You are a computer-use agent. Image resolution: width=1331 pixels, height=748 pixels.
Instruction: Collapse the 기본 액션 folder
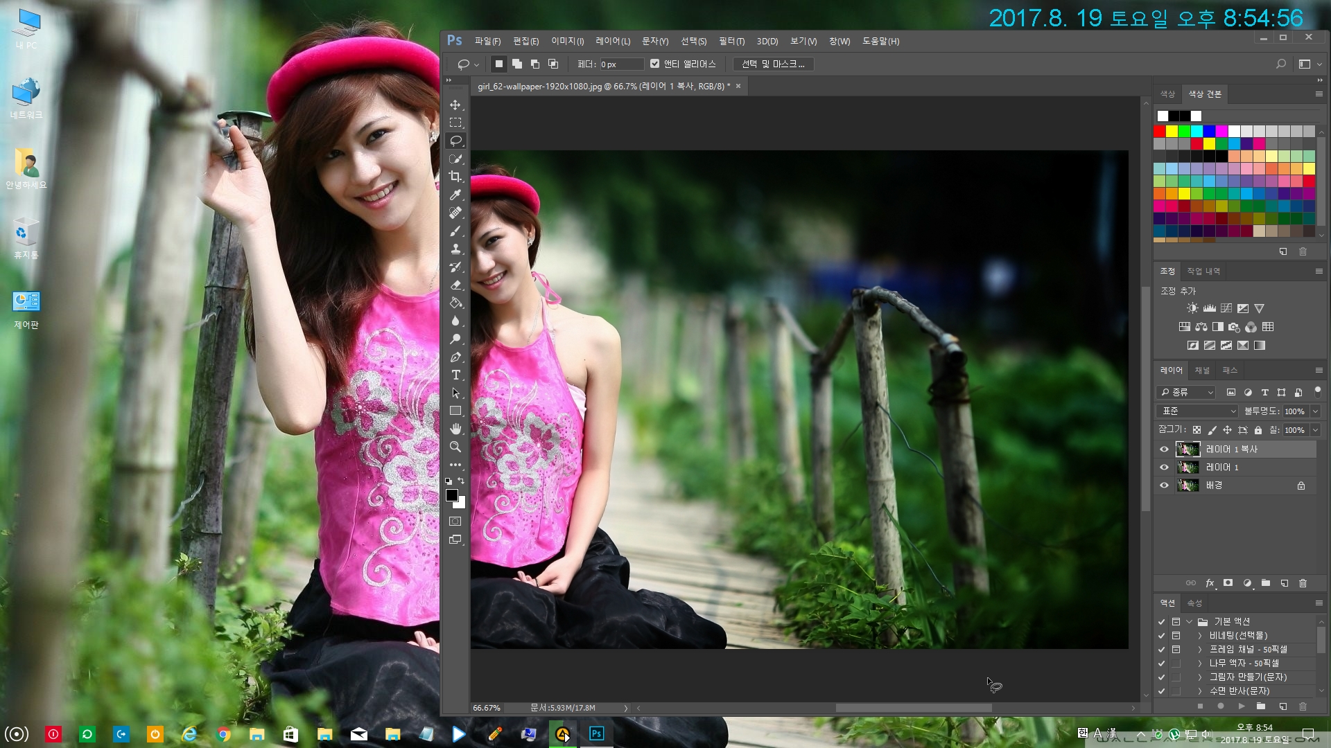point(1189,622)
